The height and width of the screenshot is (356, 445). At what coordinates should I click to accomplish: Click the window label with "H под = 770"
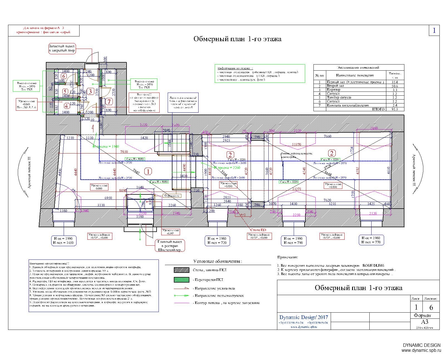[371, 240]
